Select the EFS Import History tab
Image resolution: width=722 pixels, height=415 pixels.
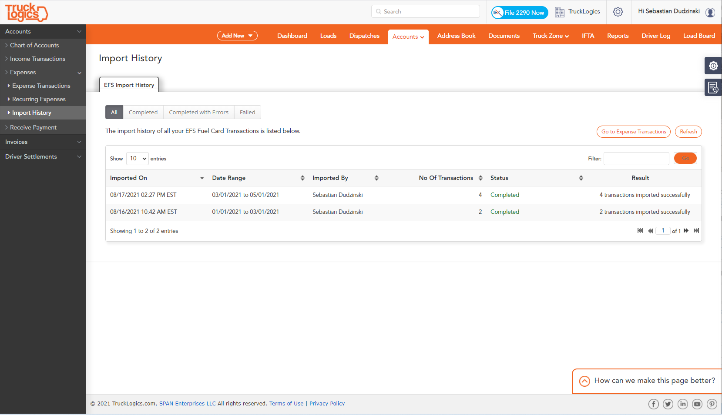129,85
